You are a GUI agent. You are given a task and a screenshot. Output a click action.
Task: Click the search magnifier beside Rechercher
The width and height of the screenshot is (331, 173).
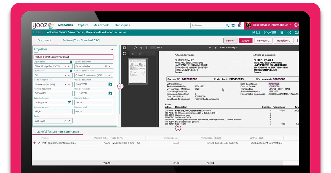pos(227,25)
